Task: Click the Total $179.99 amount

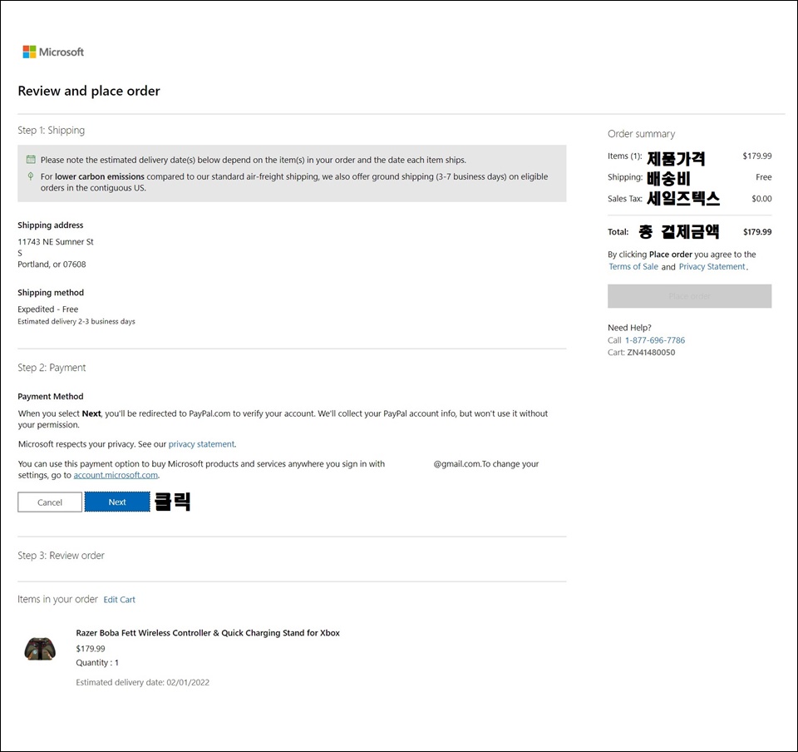Action: [756, 231]
